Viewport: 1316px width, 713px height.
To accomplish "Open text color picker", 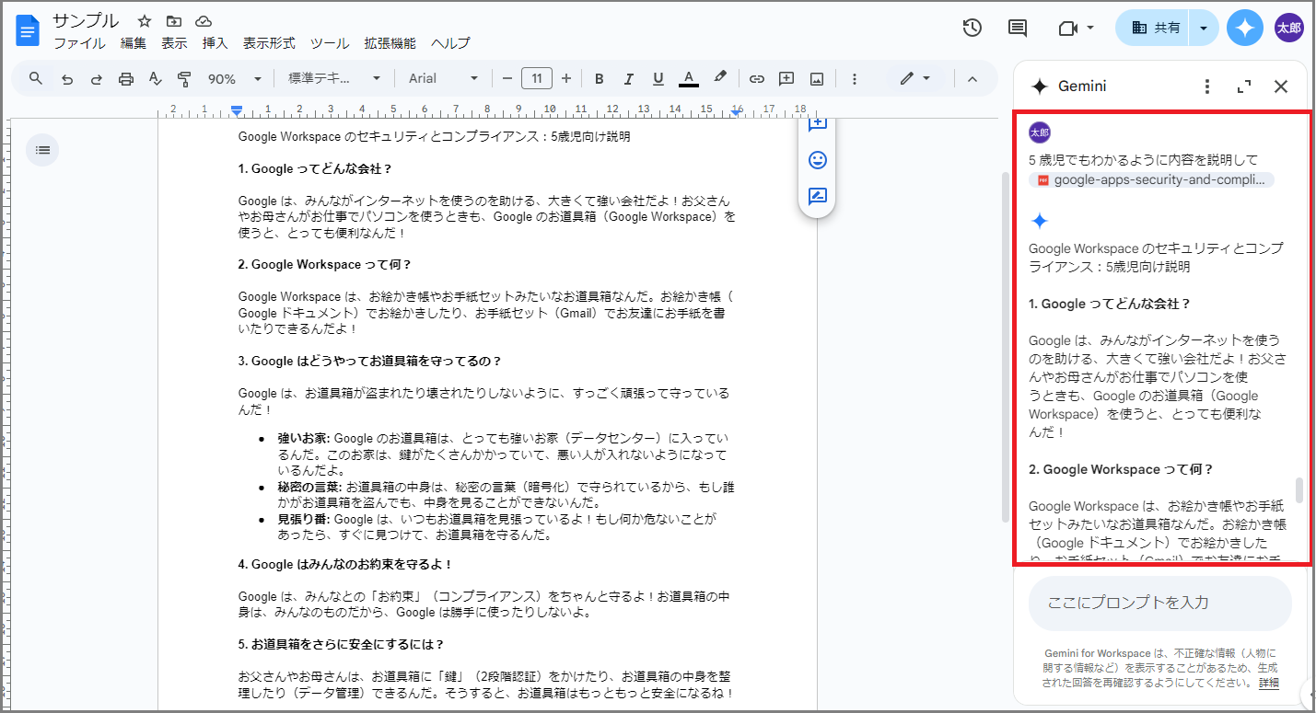I will [x=688, y=79].
